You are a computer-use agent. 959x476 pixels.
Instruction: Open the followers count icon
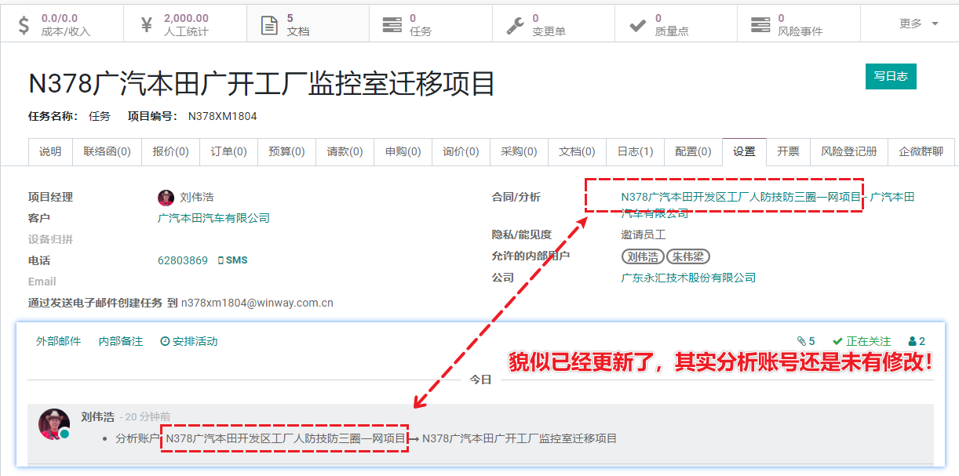pos(912,341)
